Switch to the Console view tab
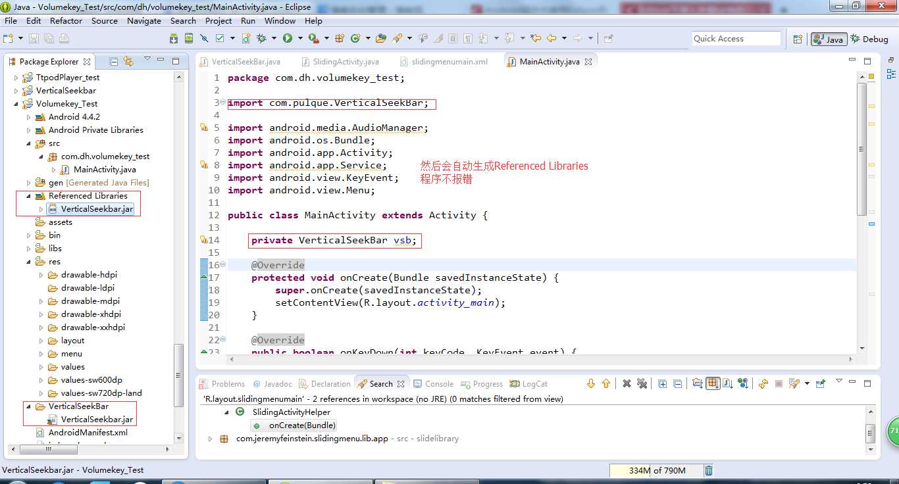899x484 pixels. 433,383
